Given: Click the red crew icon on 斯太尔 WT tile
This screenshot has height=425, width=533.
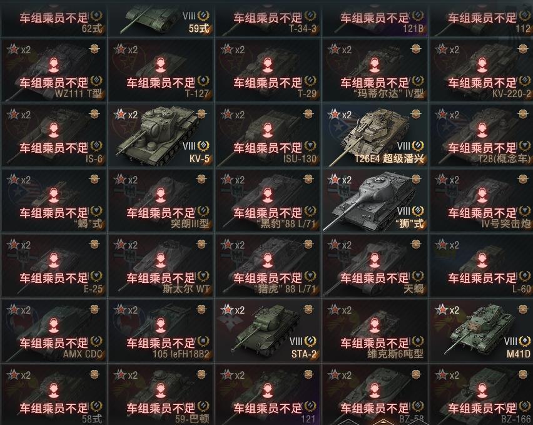Looking at the screenshot, I should 160,260.
